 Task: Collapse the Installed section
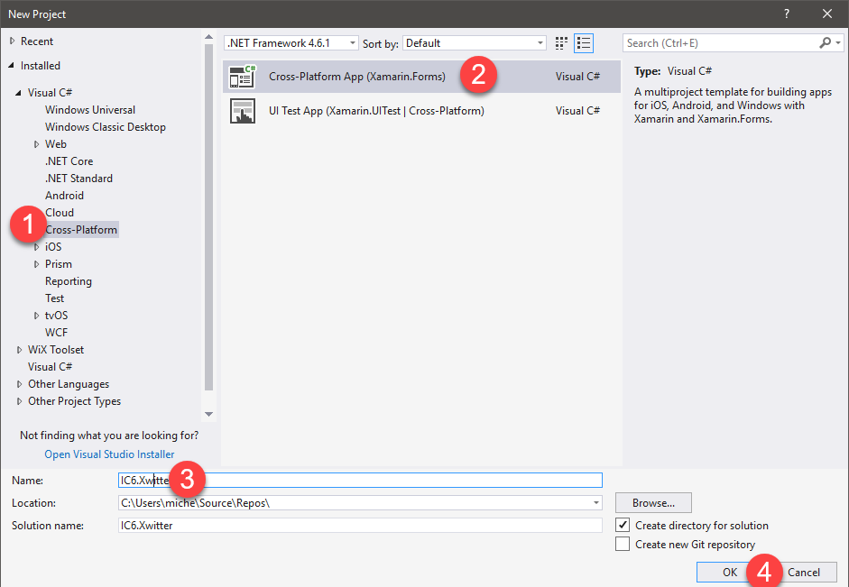[x=12, y=66]
